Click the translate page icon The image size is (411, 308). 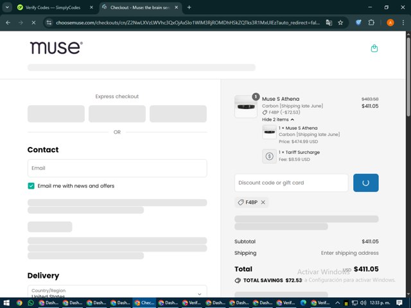(329, 23)
